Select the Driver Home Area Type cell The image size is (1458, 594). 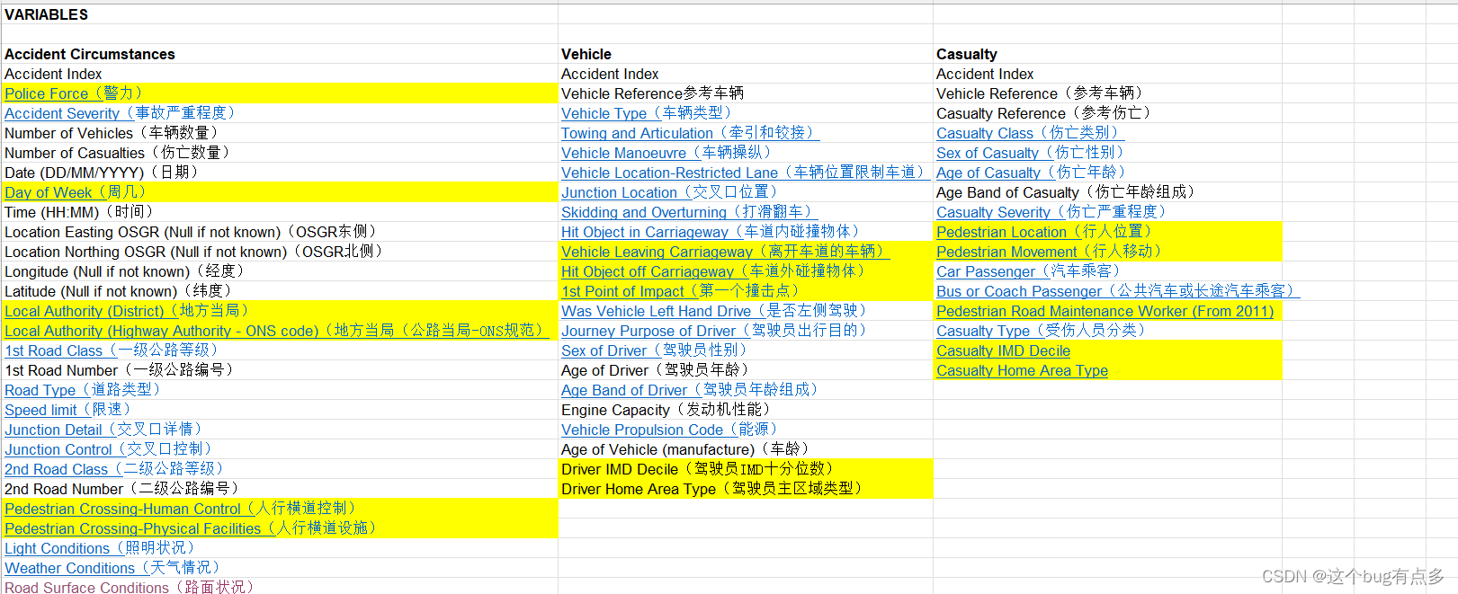click(746, 489)
